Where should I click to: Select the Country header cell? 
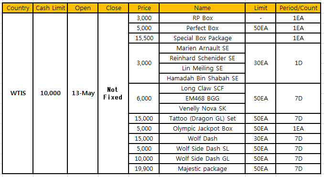(18, 8)
